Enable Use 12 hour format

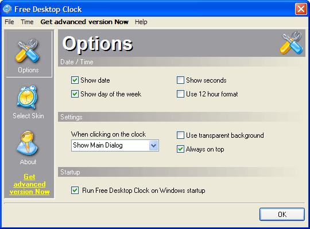click(x=180, y=94)
